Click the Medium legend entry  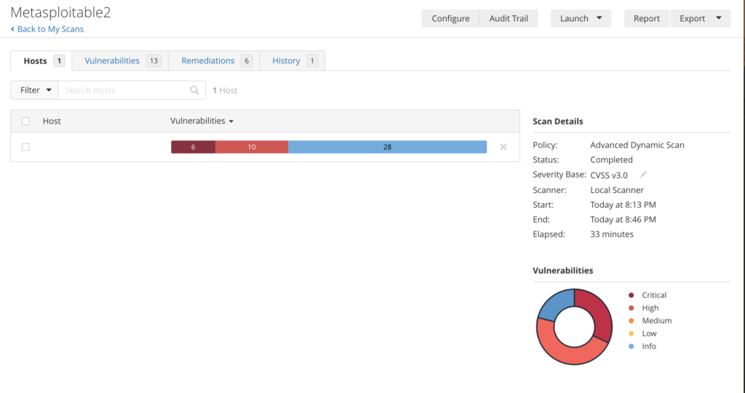[x=650, y=321]
